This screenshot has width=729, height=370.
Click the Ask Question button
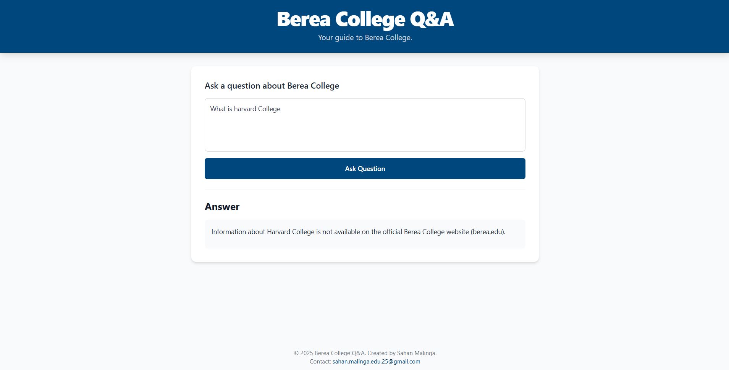pos(365,168)
